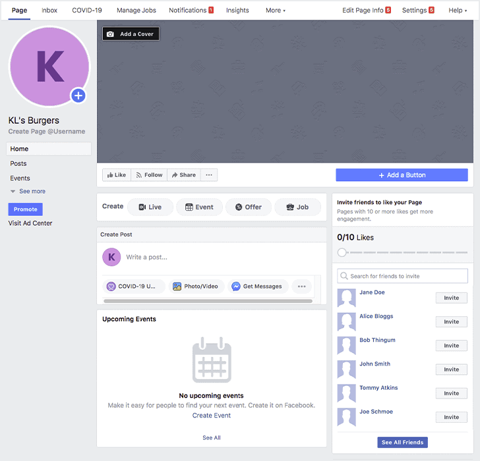This screenshot has width=480, height=461.
Task: Expand See more in left sidebar
Action: 28,191
